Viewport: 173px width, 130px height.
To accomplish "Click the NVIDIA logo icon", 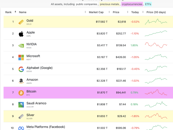I will [x=21, y=46].
